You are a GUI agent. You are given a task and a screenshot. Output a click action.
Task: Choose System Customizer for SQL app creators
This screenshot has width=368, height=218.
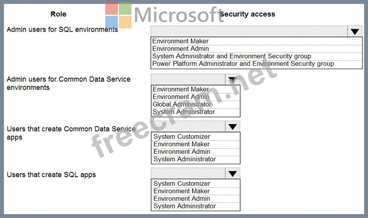pyautogui.click(x=182, y=183)
